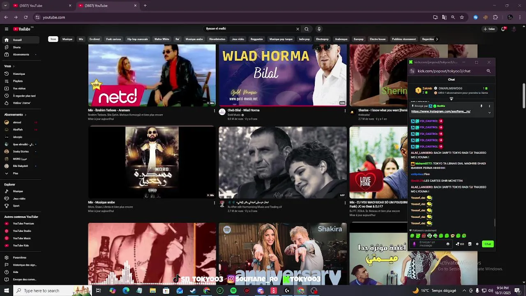Viewport: 526px width, 296px height.
Task: Open Historique in sidebar
Action: [20, 74]
